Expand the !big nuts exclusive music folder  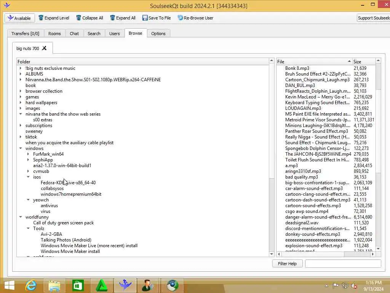tap(21, 68)
